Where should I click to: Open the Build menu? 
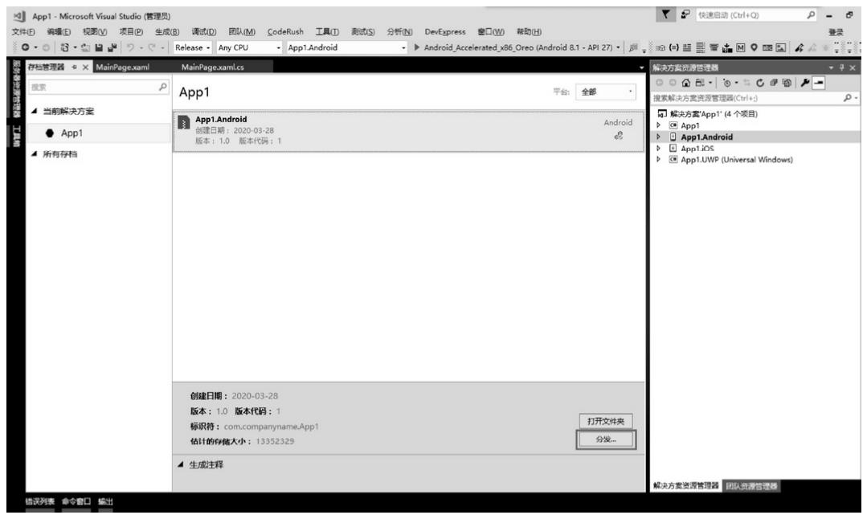(x=167, y=31)
